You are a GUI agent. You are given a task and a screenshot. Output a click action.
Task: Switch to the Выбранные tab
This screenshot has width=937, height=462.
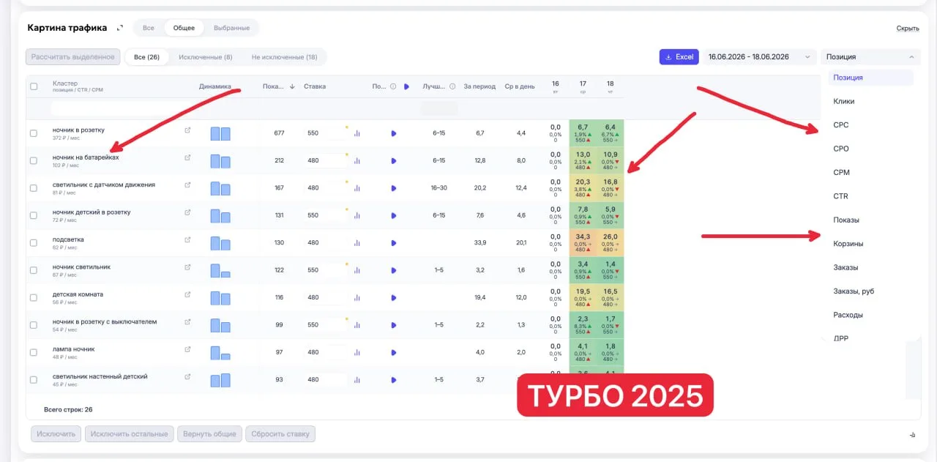pos(231,28)
